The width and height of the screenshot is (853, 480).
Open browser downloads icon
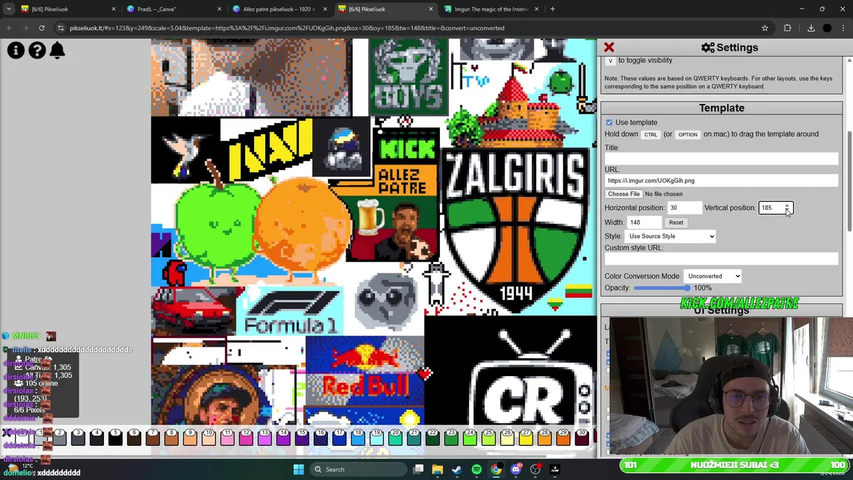point(811,28)
